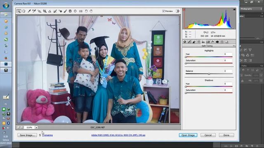This screenshot has width=264, height=148.
Task: Toggle the Preview checkbox
Action: [163, 11]
